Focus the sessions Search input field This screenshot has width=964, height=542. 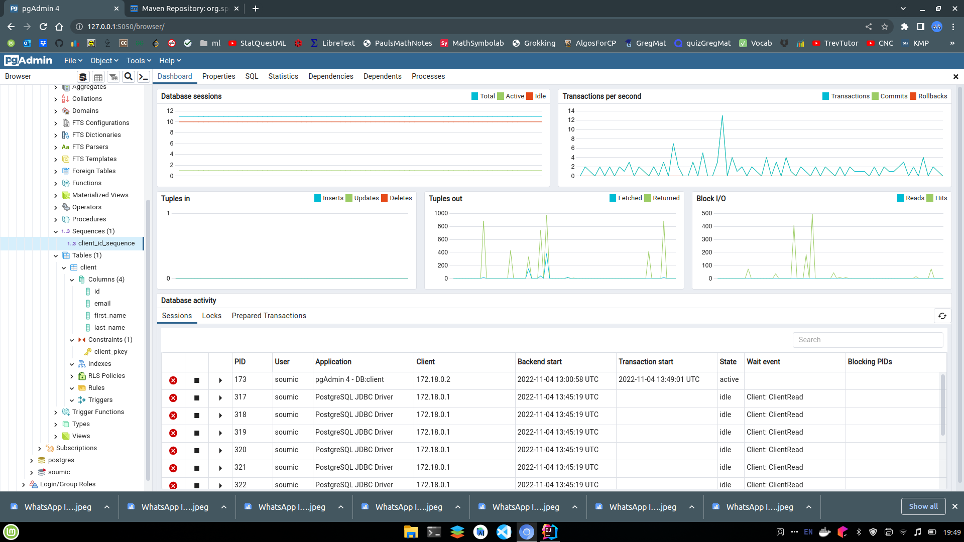click(868, 340)
